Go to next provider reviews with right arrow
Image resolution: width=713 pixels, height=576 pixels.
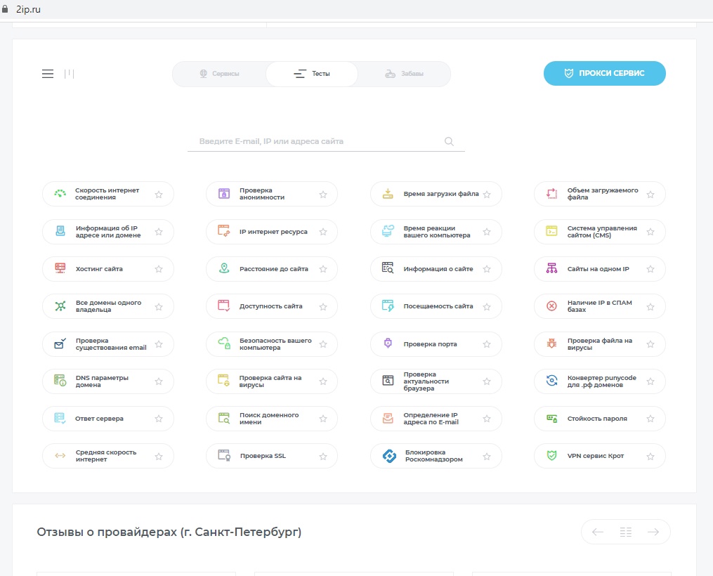(x=653, y=532)
